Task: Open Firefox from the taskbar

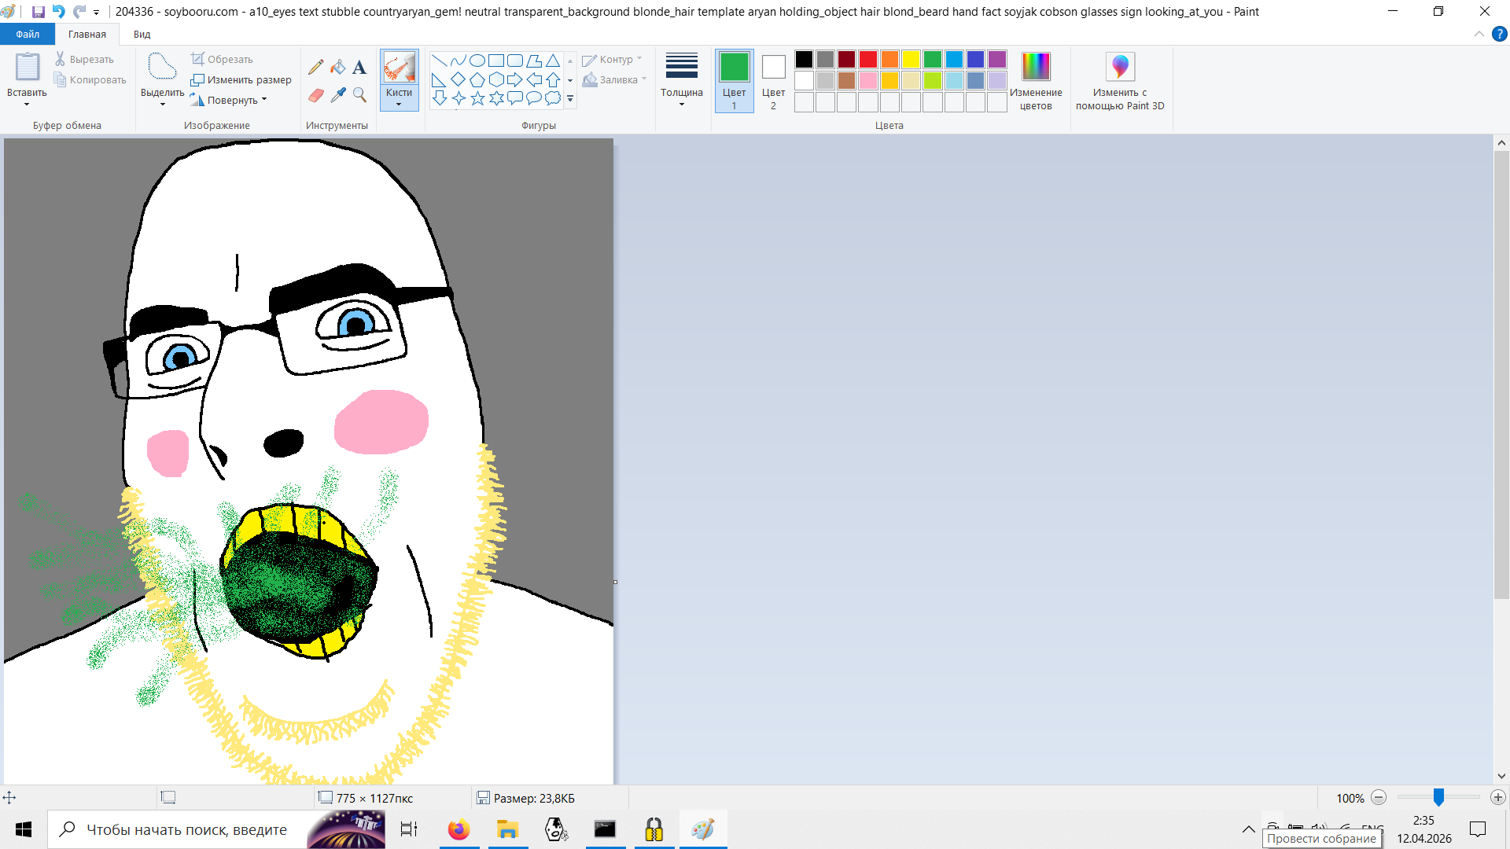Action: click(459, 829)
